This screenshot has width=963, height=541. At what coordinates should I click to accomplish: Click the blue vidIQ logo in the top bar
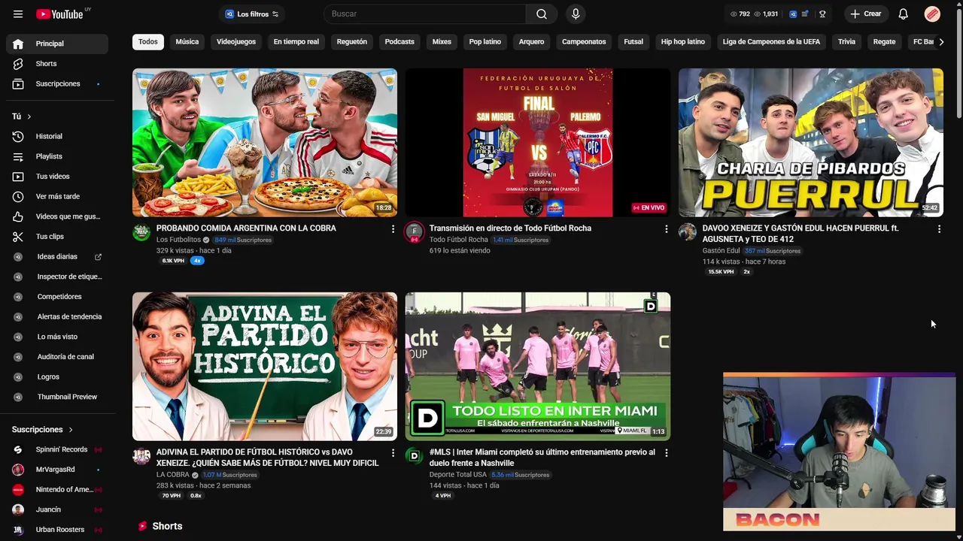click(x=793, y=14)
